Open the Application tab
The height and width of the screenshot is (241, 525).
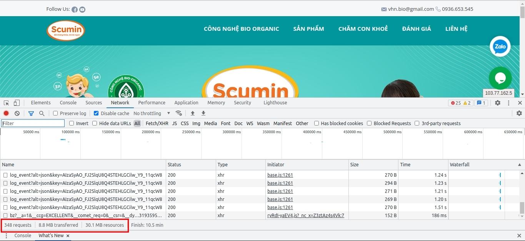(x=186, y=103)
